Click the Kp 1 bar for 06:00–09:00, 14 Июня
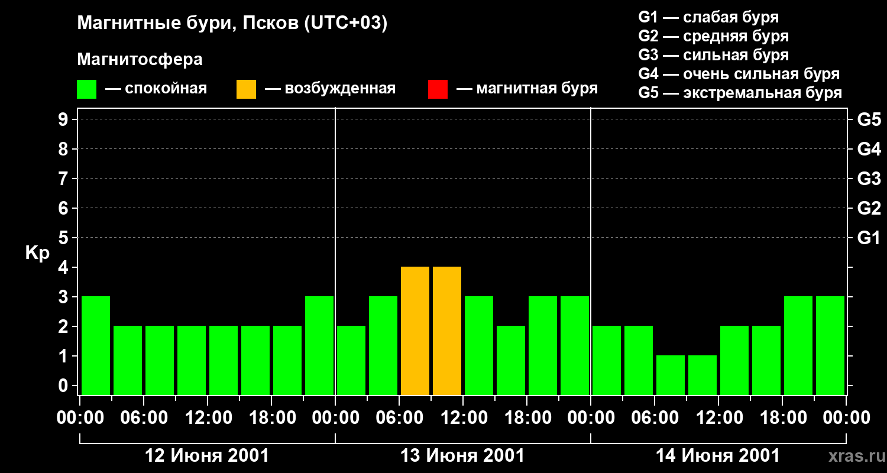This screenshot has width=887, height=473. point(671,375)
